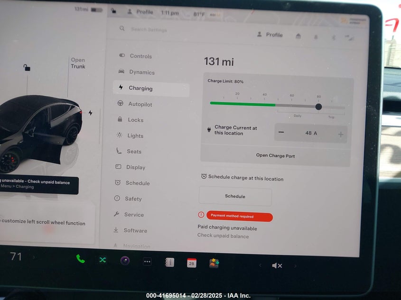Open the Phone app in bottom bar
This screenshot has width=401, height=300.
pos(81,259)
